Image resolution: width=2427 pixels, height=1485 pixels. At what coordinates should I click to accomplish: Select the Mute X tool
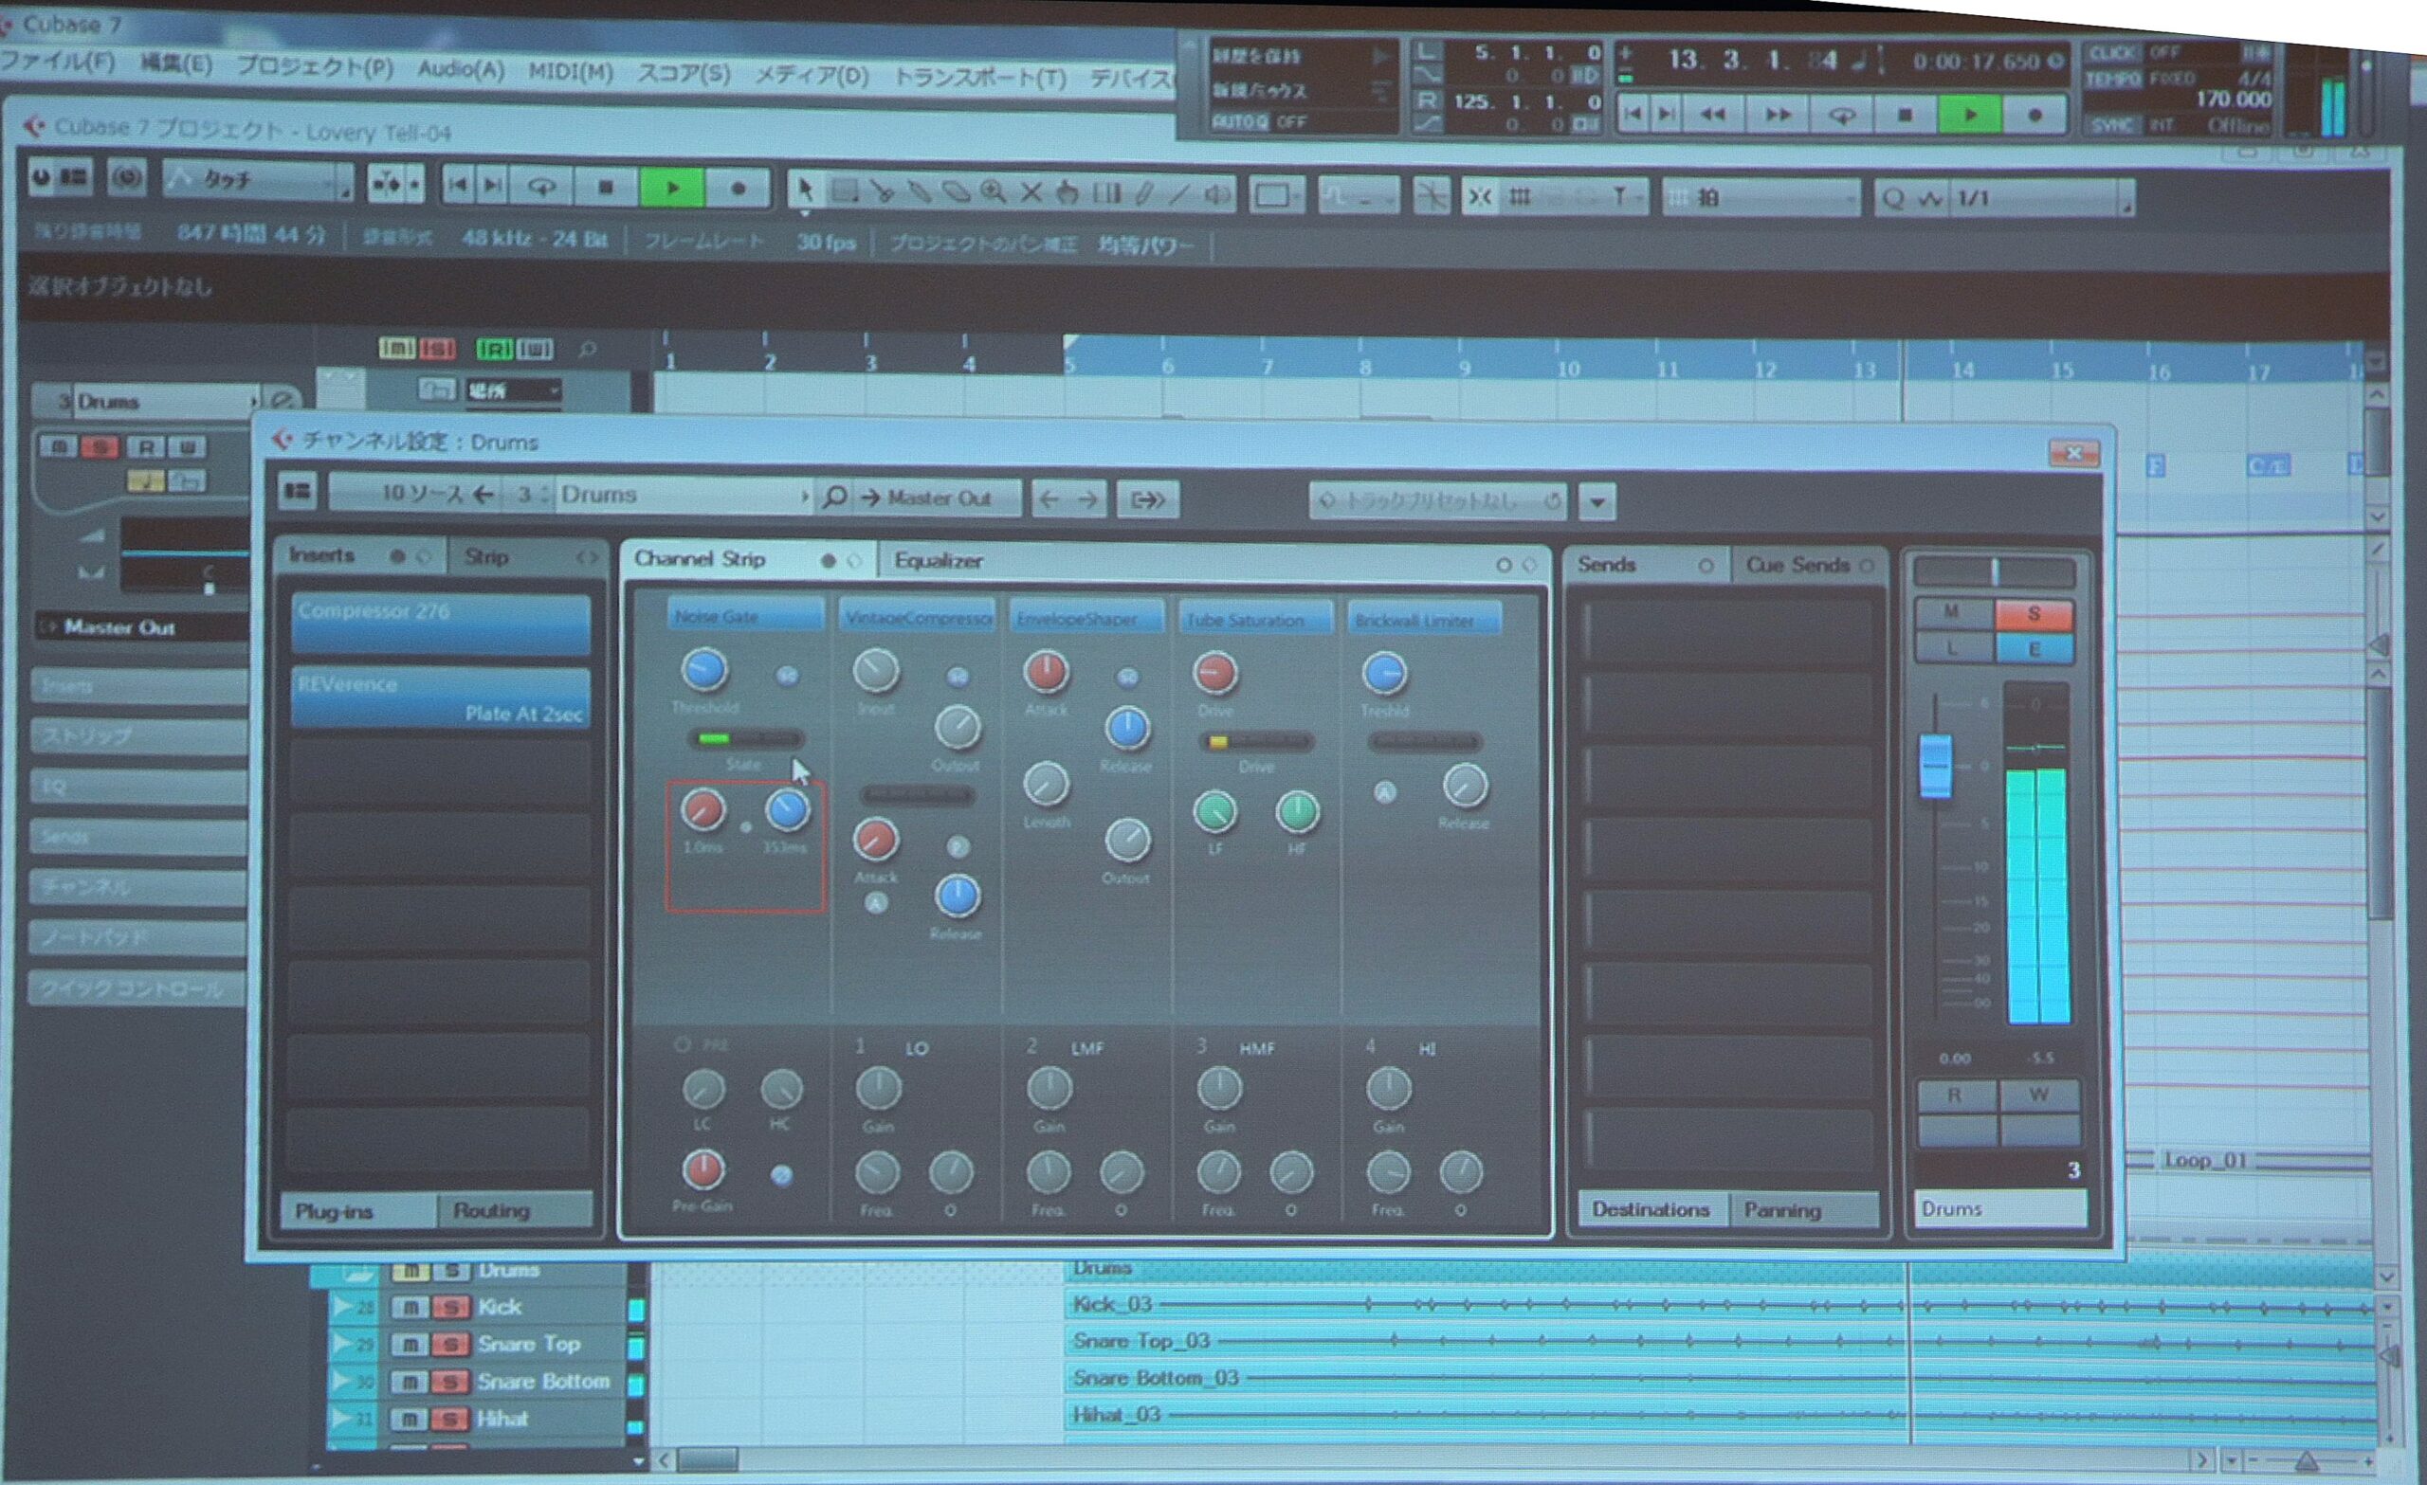click(x=1031, y=193)
